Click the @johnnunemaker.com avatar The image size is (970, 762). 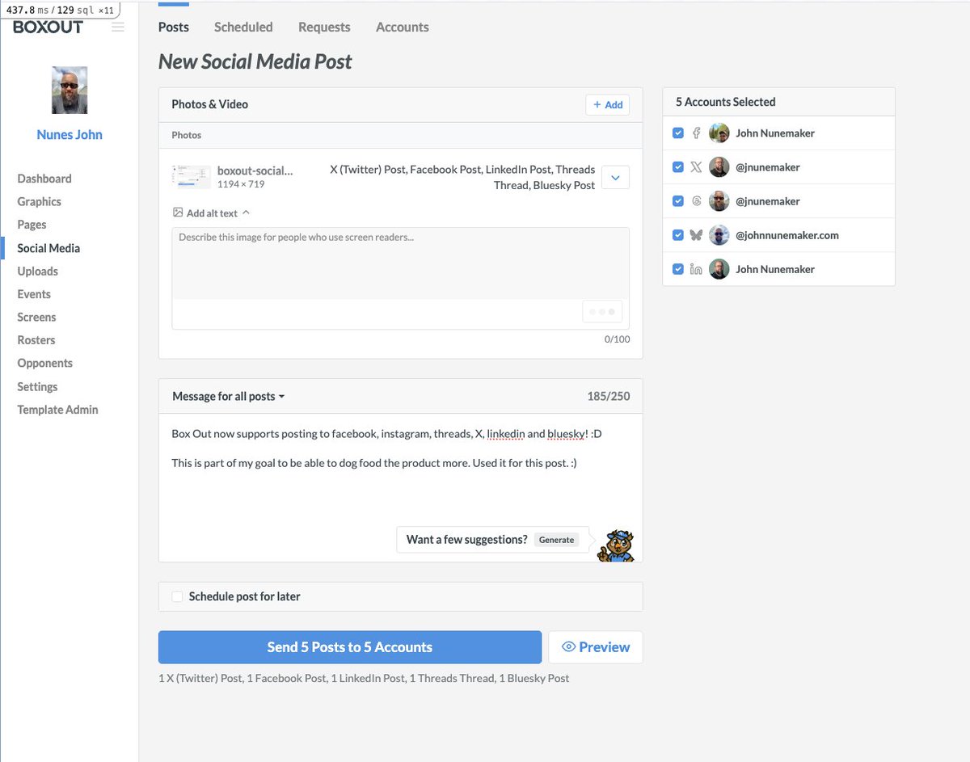[x=719, y=235]
